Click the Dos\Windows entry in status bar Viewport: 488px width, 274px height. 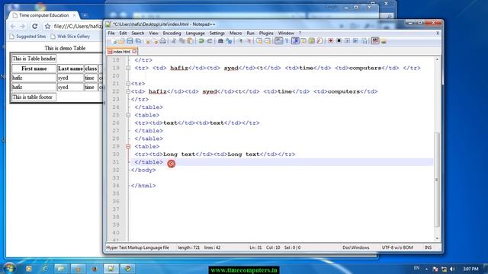pyautogui.click(x=356, y=247)
